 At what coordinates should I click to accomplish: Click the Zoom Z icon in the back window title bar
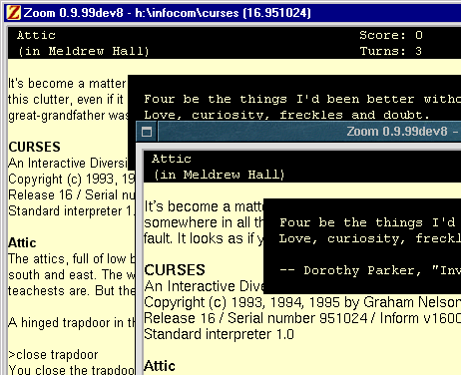14,13
